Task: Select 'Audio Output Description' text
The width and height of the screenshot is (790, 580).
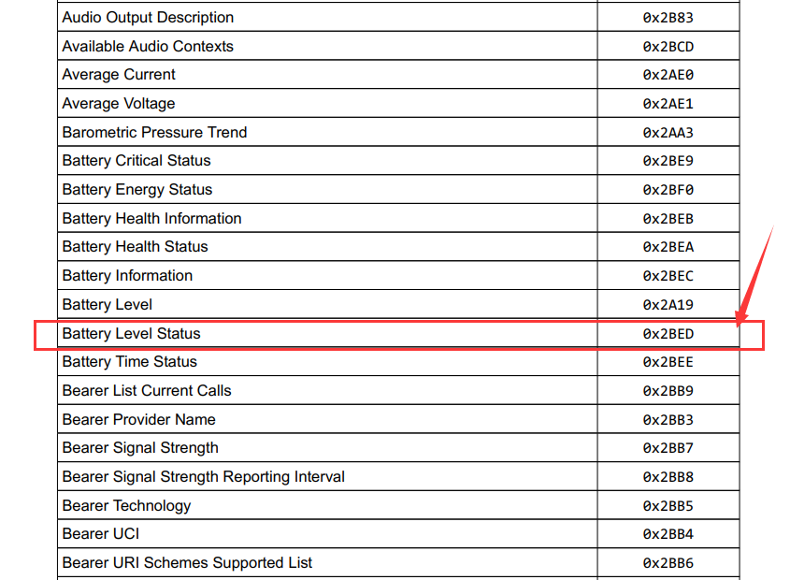Action: [148, 17]
